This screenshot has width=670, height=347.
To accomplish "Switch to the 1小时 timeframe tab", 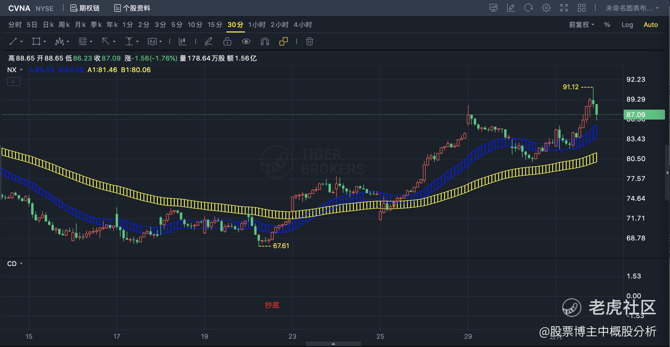I will [257, 25].
